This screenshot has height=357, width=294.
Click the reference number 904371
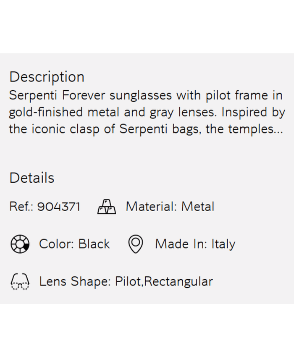(x=59, y=207)
